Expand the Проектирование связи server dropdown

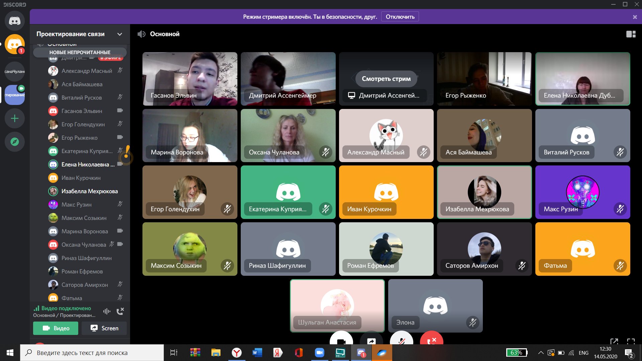click(x=119, y=34)
